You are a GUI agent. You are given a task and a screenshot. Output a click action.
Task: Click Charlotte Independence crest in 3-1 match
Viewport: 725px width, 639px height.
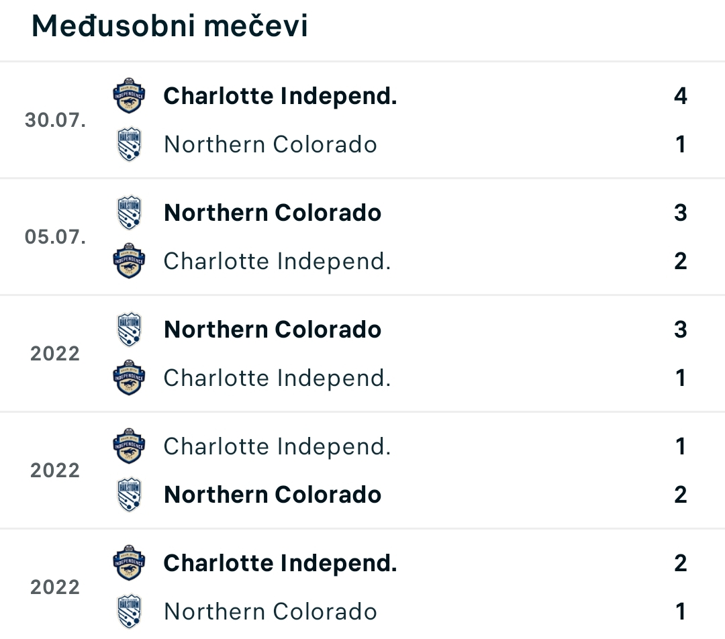129,378
